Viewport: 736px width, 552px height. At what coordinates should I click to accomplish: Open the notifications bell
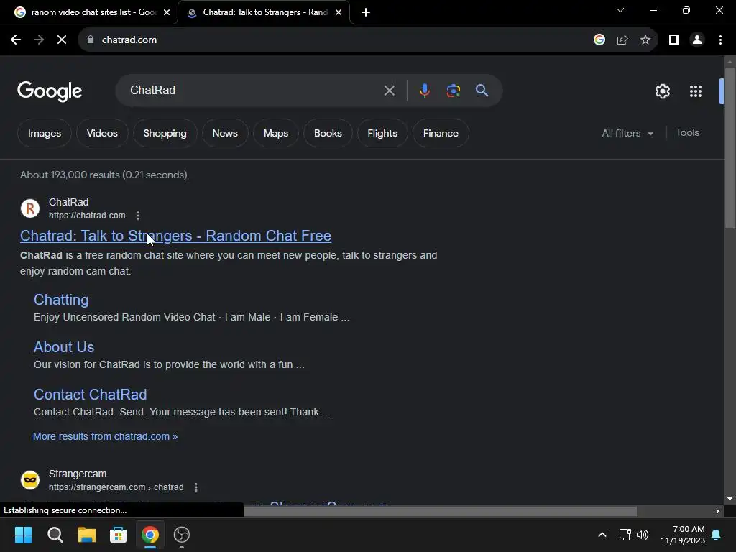(717, 535)
